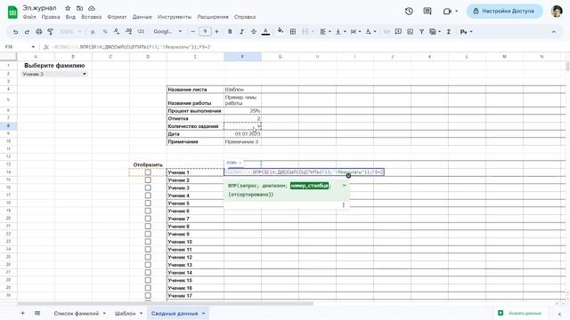Viewport: 570px width, 320px height.
Task: Open the Borders tool
Action: click(x=293, y=32)
